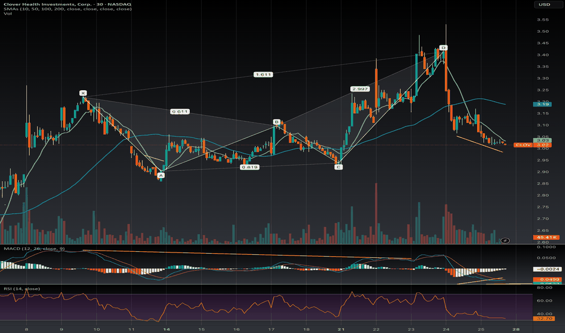Click the orange 32.70 RSI value tag
The height and width of the screenshot is (333, 565).
[x=542, y=318]
